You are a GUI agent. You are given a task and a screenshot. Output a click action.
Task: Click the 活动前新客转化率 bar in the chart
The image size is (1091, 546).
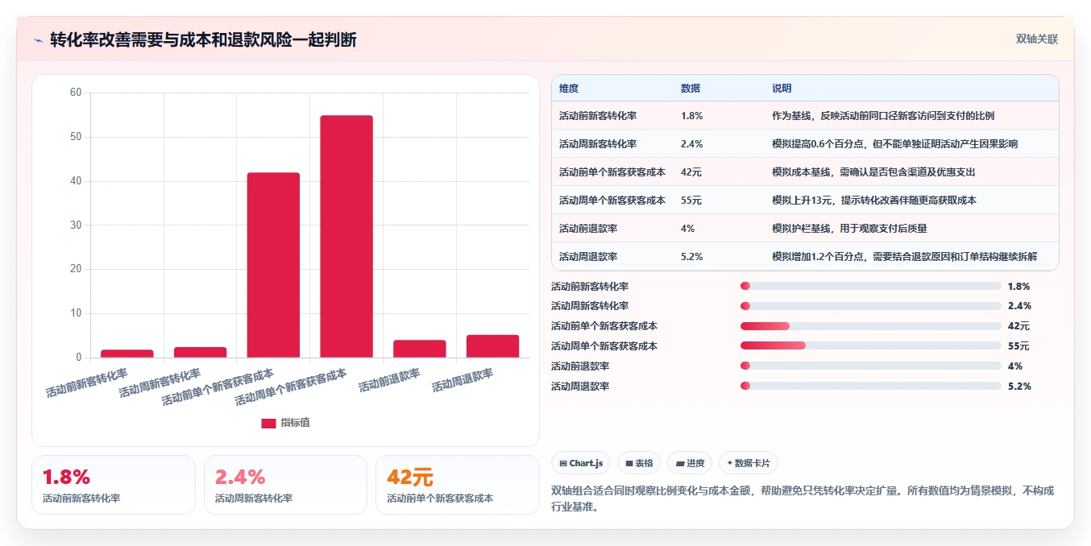coord(127,354)
